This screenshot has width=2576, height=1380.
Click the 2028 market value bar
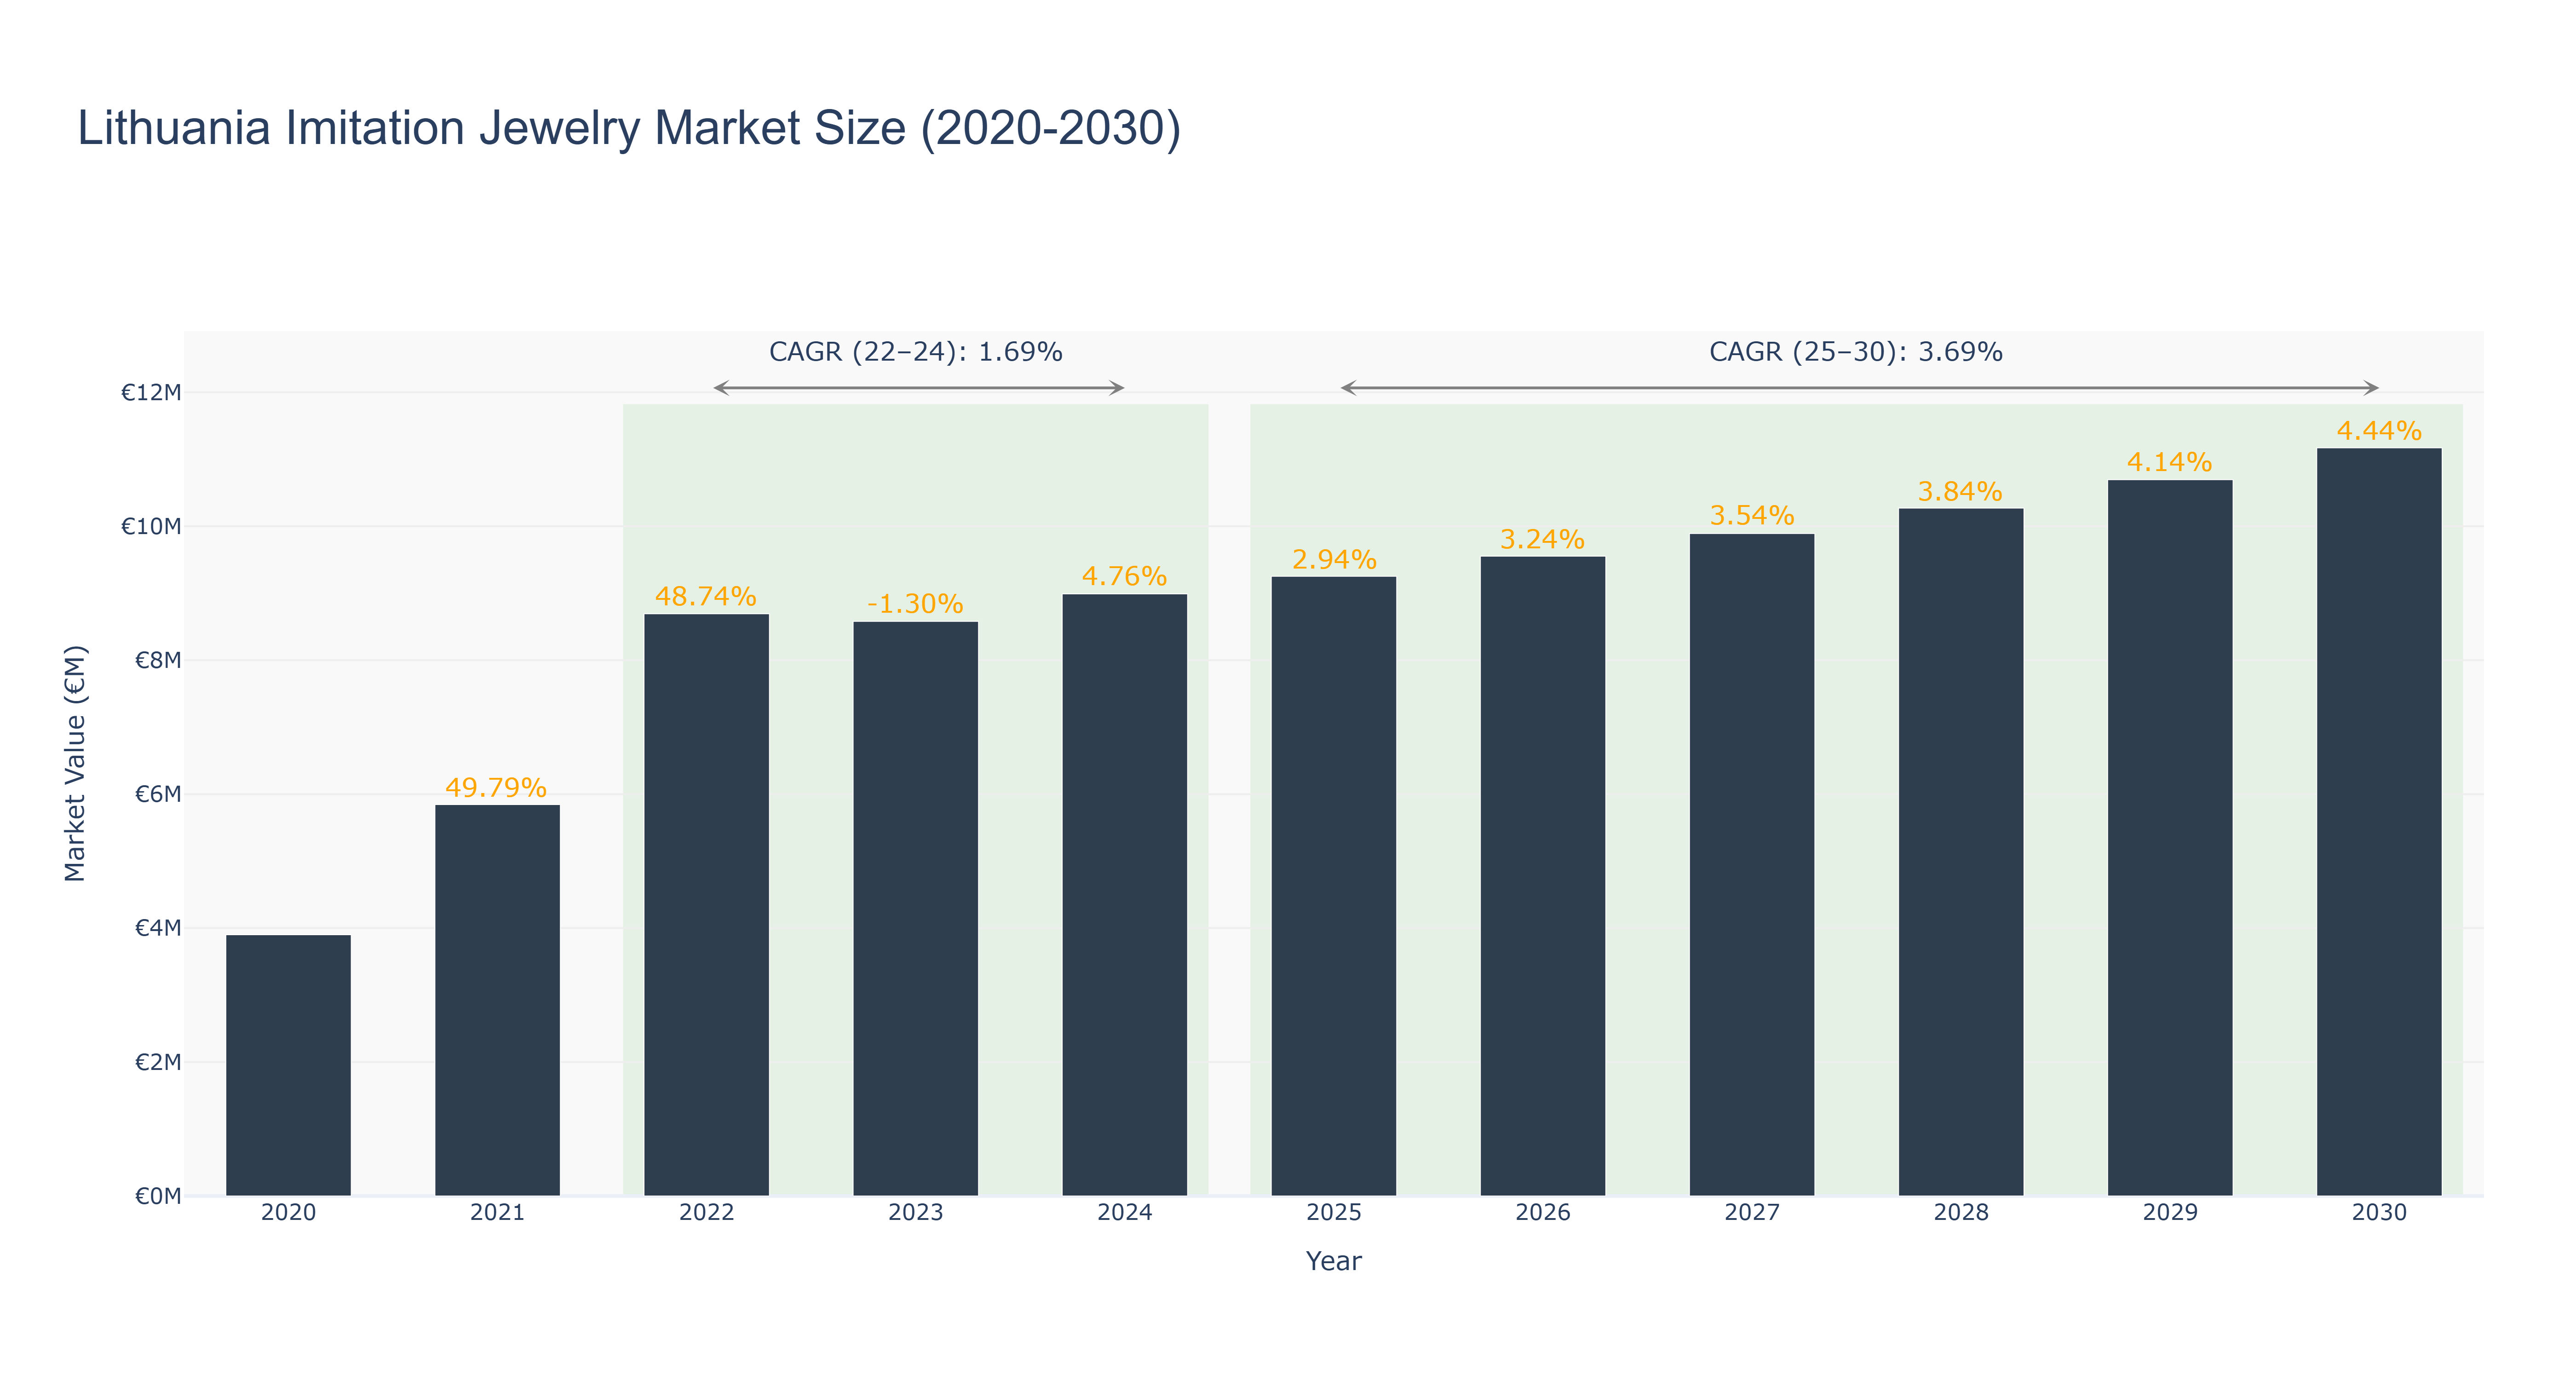click(1960, 852)
